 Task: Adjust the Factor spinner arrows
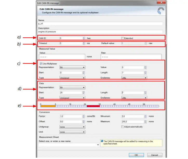(x=84, y=116)
